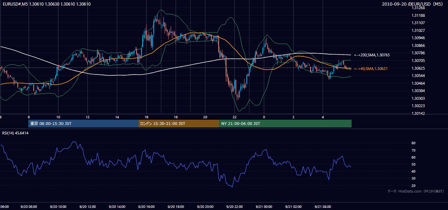Image resolution: width=448 pixels, height=210 pixels.
Task: Select the NY 21:00-06:00 JST session bar
Action: [x=285, y=124]
